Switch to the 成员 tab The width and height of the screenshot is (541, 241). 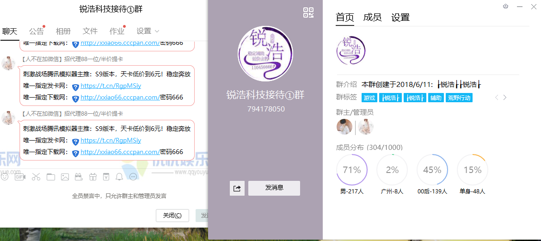(x=372, y=18)
